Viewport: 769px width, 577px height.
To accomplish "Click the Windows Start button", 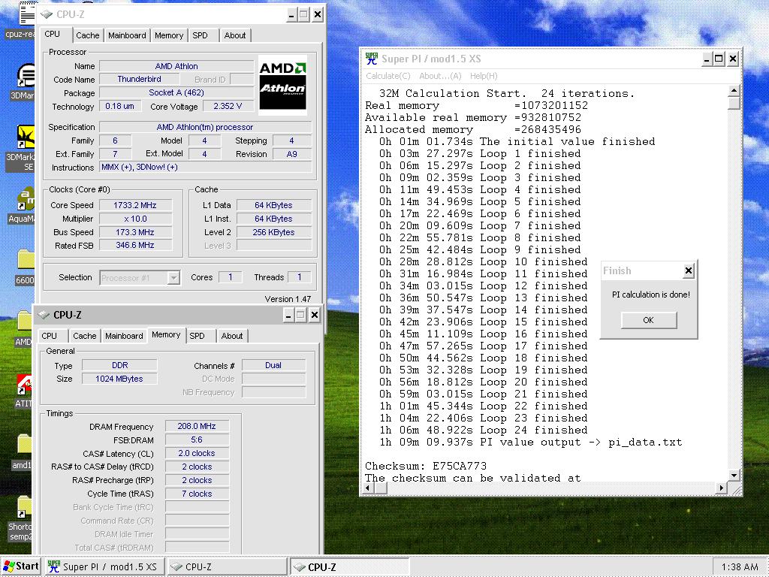I will 20,566.
